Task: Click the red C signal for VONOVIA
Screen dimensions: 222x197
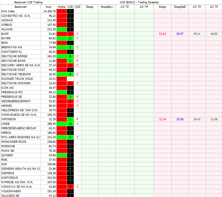Action: 77,187
